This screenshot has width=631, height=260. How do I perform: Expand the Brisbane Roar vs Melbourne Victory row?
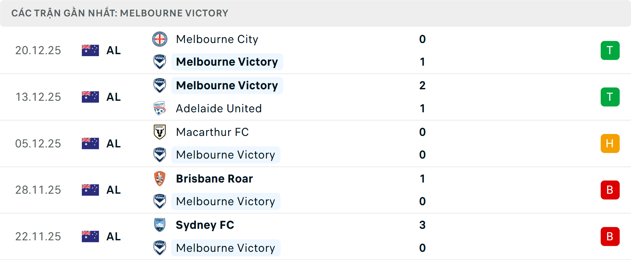(x=315, y=190)
